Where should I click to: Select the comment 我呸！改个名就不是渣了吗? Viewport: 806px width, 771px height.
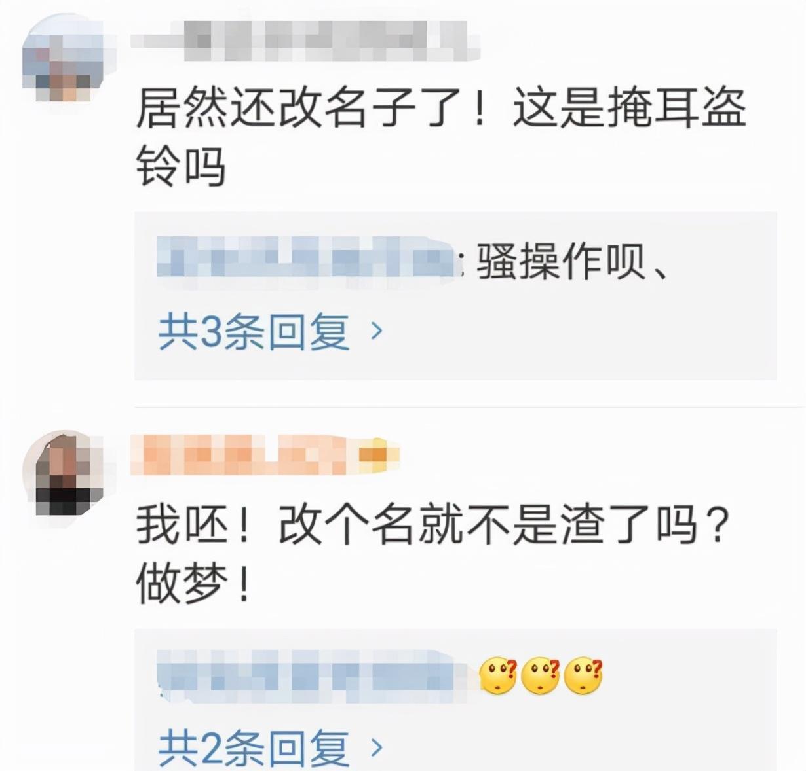tap(432, 554)
